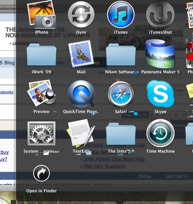Screen dimensions: 193x204
Task: Open the iWork '09 folder
Action: (x=41, y=55)
